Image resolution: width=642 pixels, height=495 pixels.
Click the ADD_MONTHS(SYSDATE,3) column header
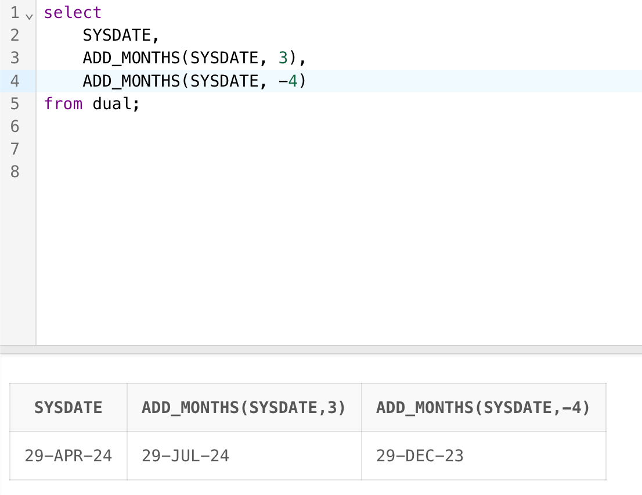pos(244,407)
